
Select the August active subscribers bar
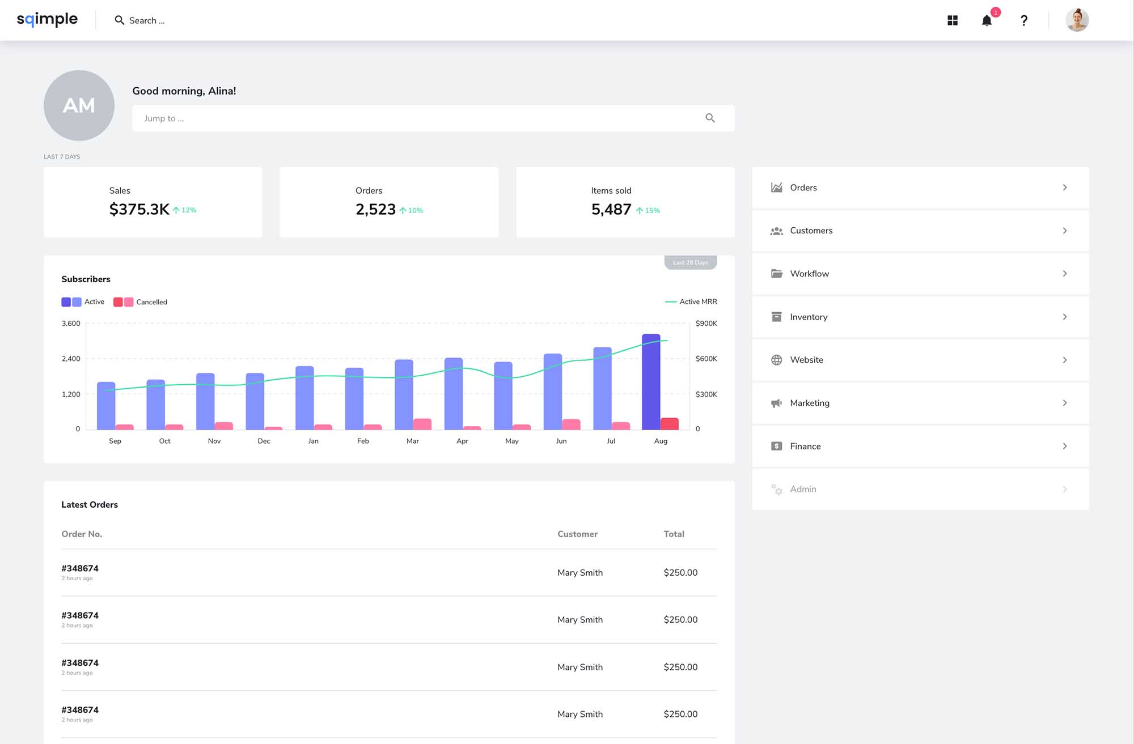pyautogui.click(x=651, y=382)
